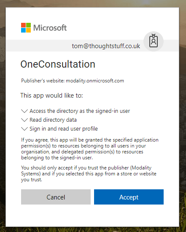Select the tom@thoughtstuff.co.uk account text

click(106, 46)
